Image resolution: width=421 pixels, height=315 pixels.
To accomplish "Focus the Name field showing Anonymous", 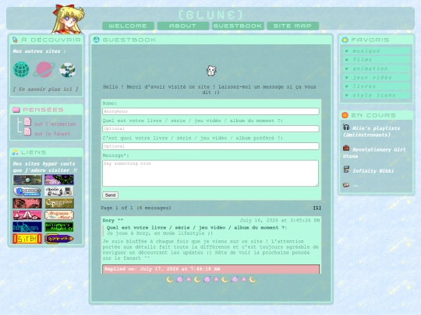I will pos(210,111).
